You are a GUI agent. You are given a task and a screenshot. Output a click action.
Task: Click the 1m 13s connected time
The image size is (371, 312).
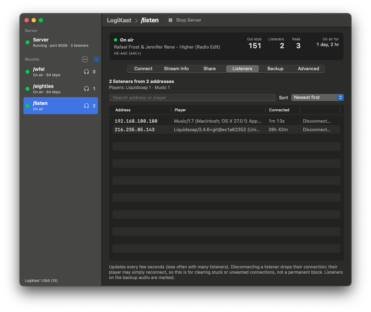click(x=276, y=121)
